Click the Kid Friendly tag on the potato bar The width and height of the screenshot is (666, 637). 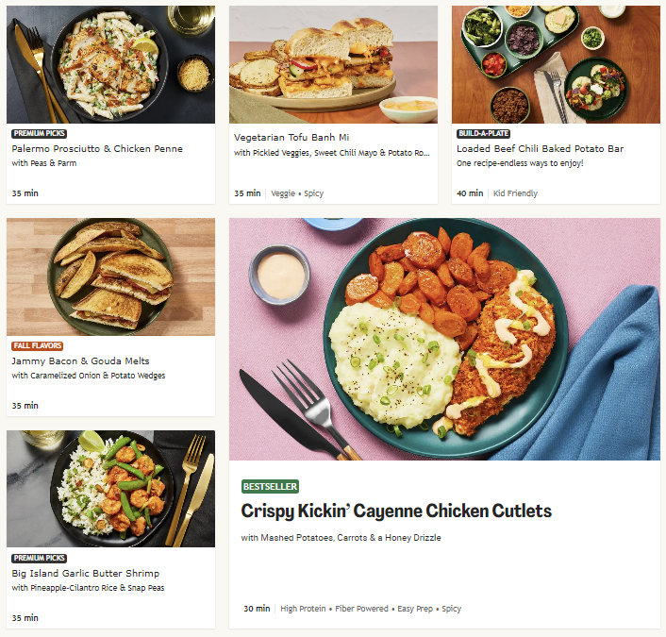click(x=515, y=193)
